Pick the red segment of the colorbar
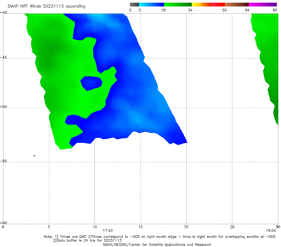The height and width of the screenshot is (247, 281). [218, 5]
